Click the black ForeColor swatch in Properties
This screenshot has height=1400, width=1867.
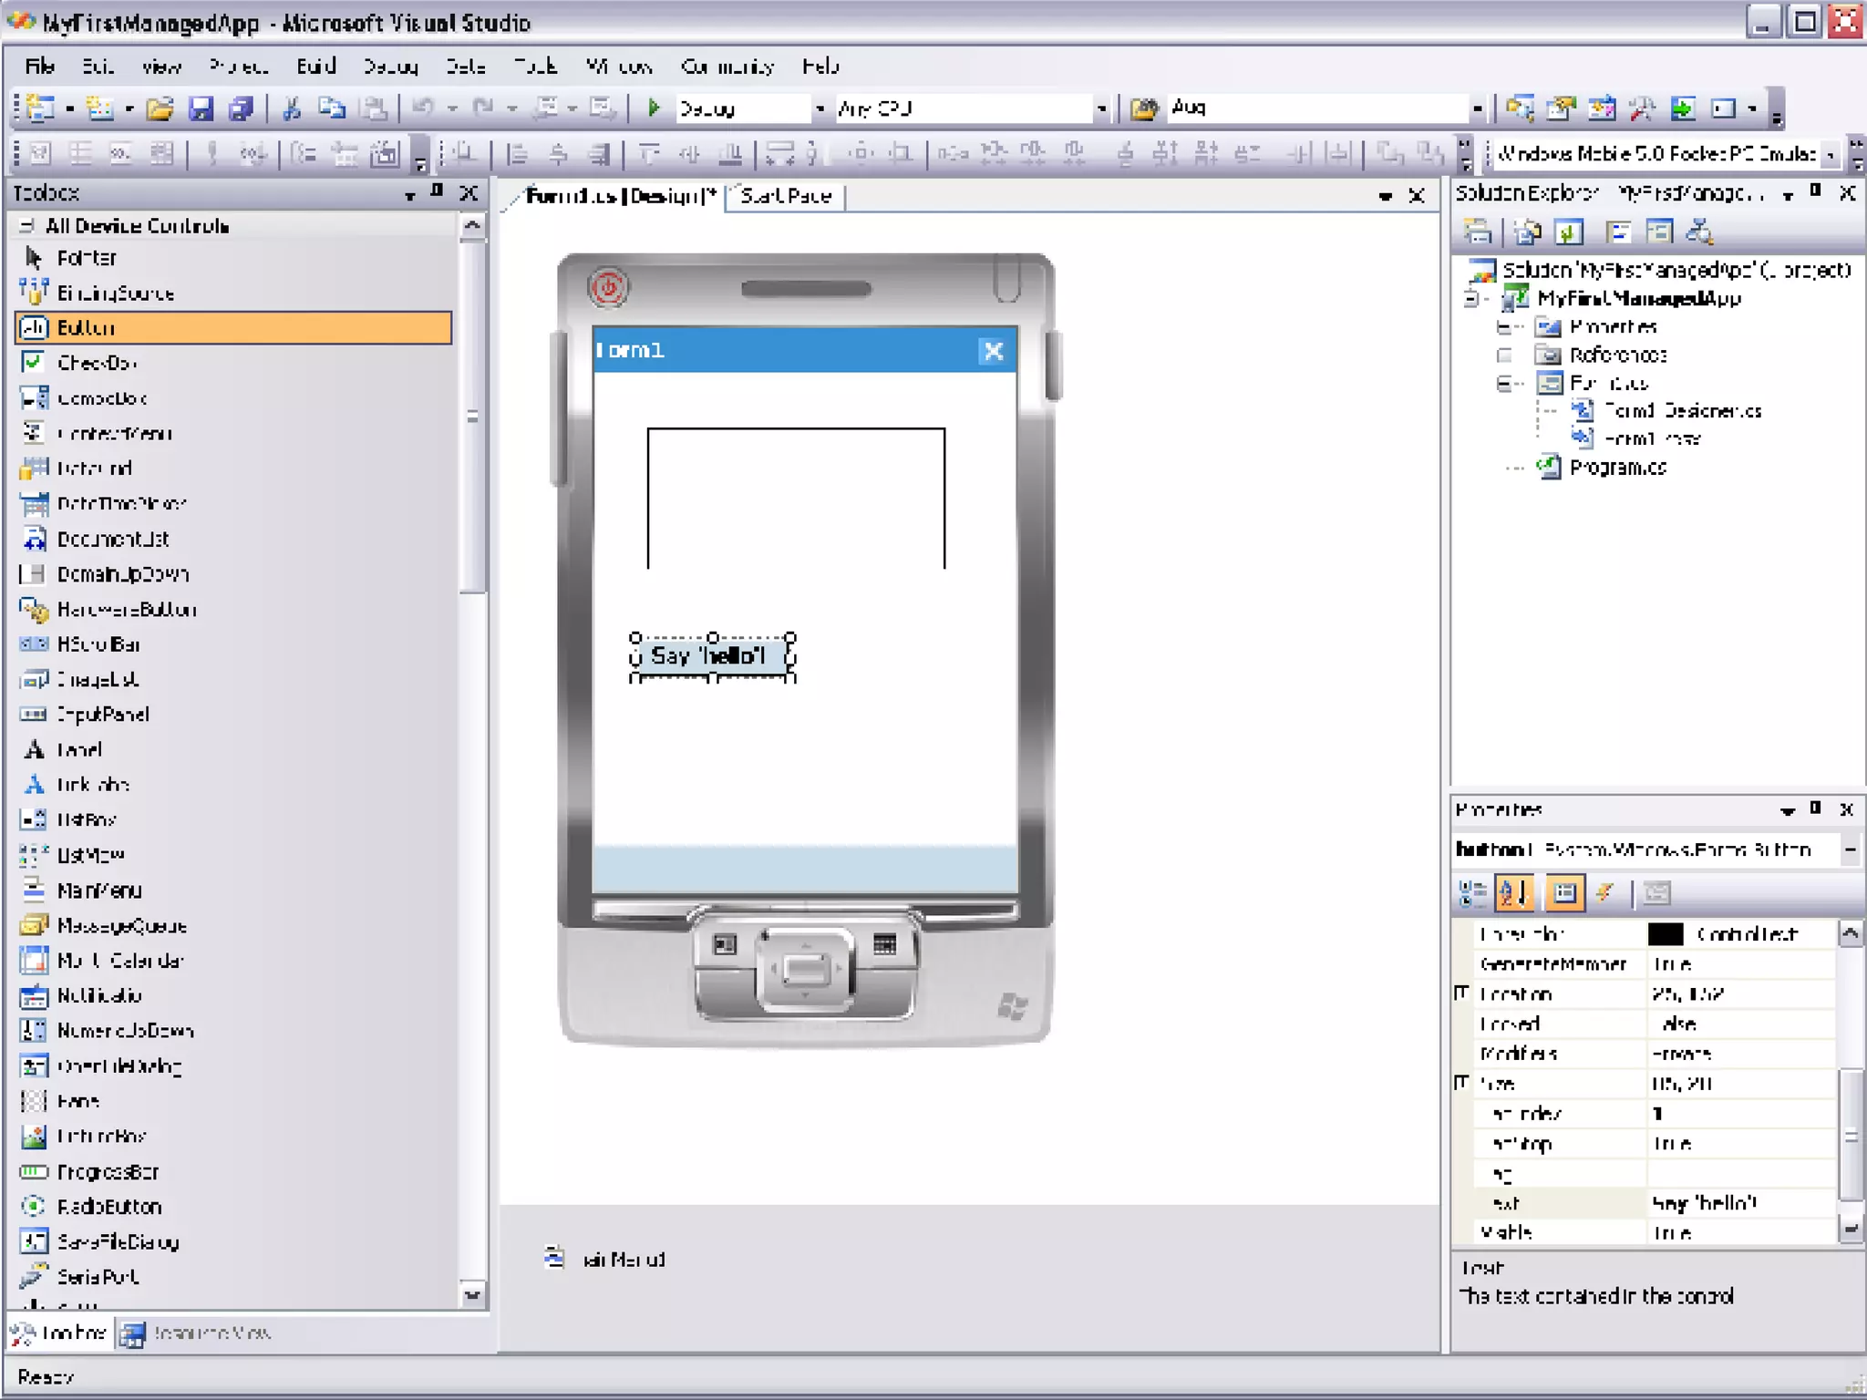tap(1666, 934)
